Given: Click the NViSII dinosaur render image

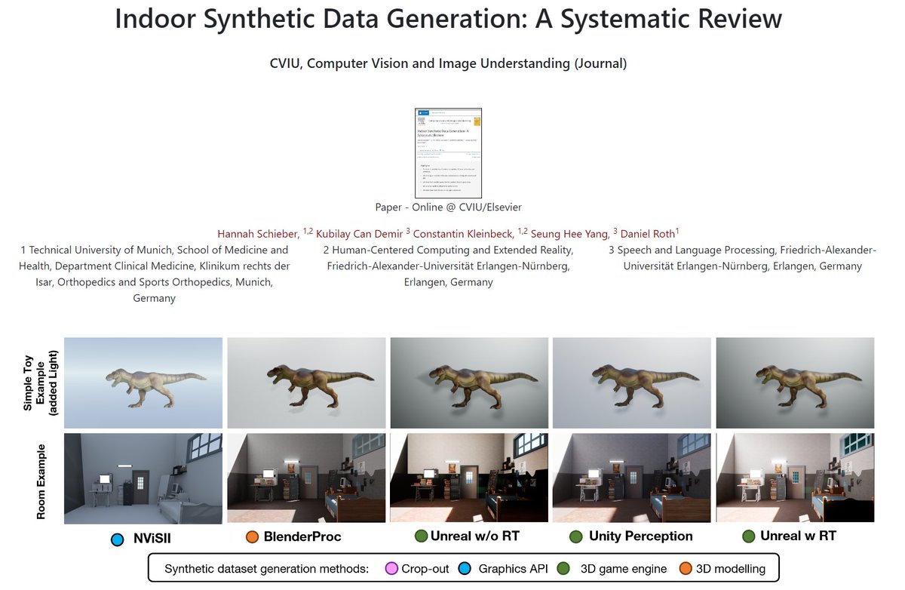Looking at the screenshot, I should [x=143, y=383].
